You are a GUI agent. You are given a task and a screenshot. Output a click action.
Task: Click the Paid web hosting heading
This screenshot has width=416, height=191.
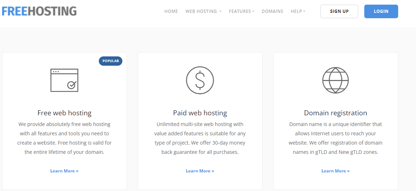[x=200, y=113]
